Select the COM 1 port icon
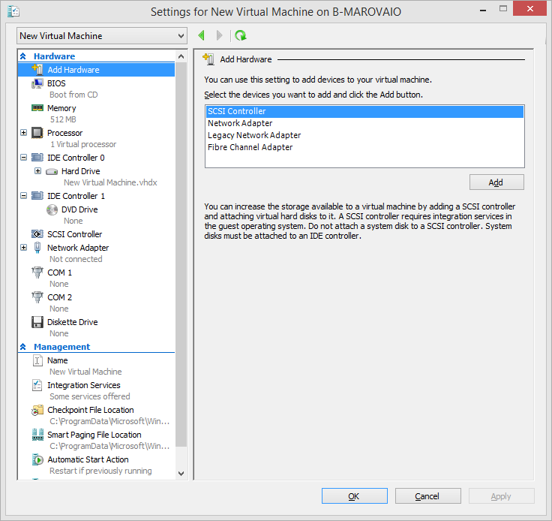 (37, 273)
